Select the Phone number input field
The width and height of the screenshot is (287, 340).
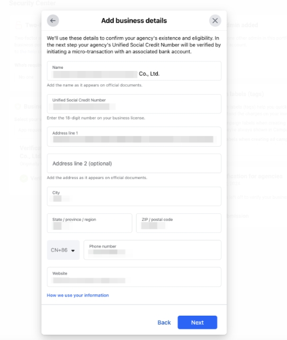153,250
